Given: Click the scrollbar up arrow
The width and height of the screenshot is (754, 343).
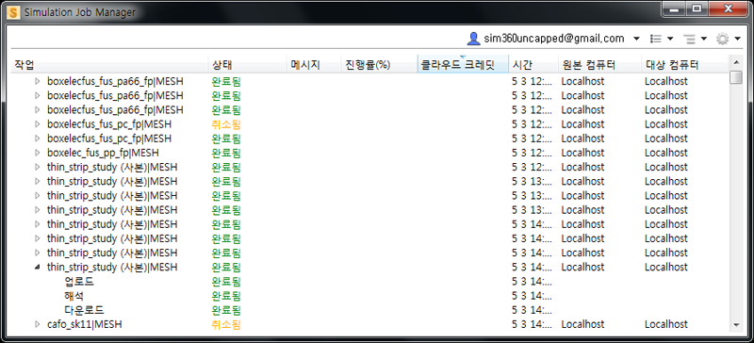Looking at the screenshot, I should coord(736,62).
